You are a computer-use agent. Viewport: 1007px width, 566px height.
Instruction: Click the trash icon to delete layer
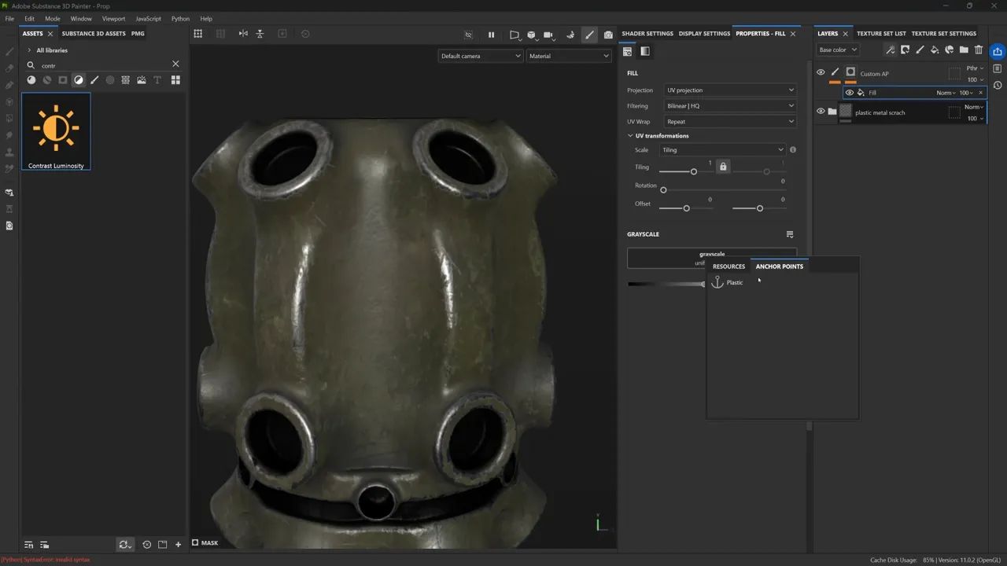[979, 50]
